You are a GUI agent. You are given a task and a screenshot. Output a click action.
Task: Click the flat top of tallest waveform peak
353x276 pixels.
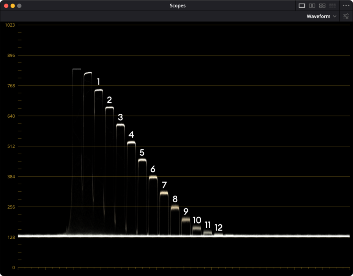pos(77,69)
